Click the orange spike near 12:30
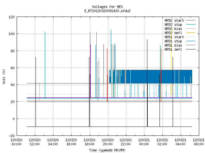Screen dimensions: 205x153 click(40, 92)
